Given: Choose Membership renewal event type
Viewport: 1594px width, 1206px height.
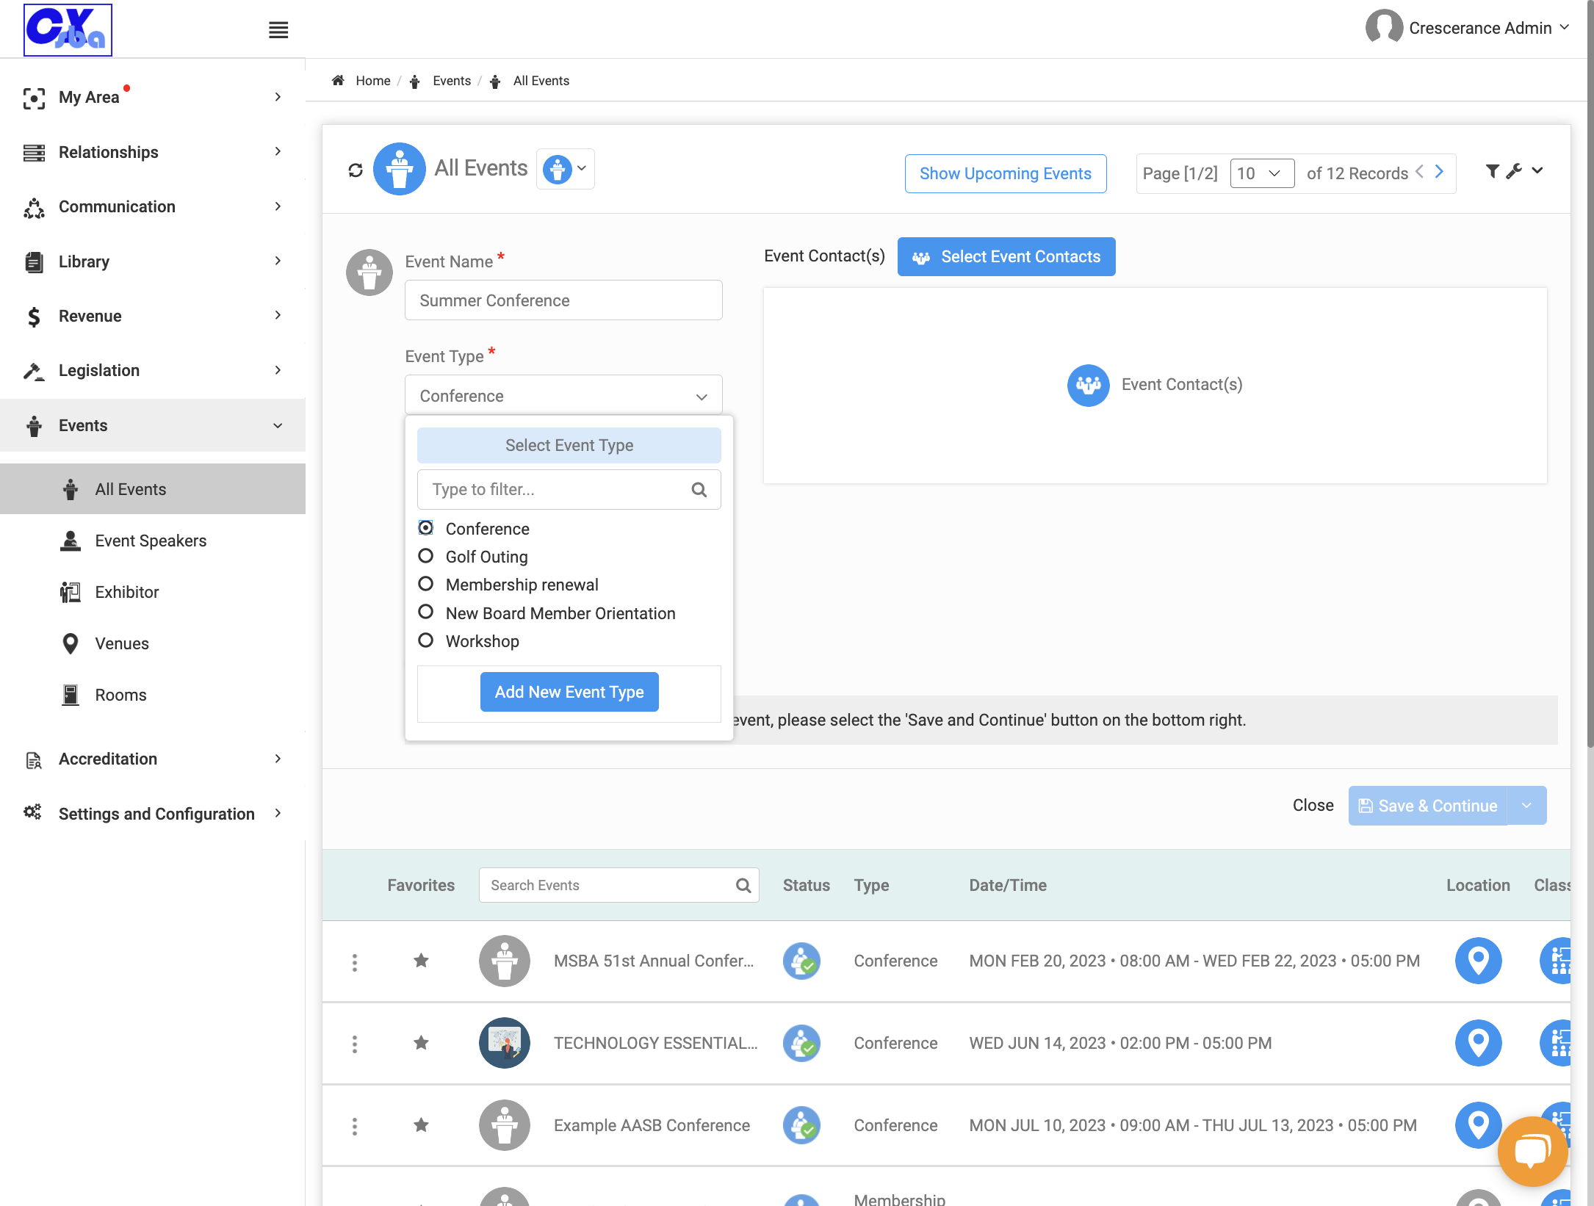Looking at the screenshot, I should (x=425, y=584).
